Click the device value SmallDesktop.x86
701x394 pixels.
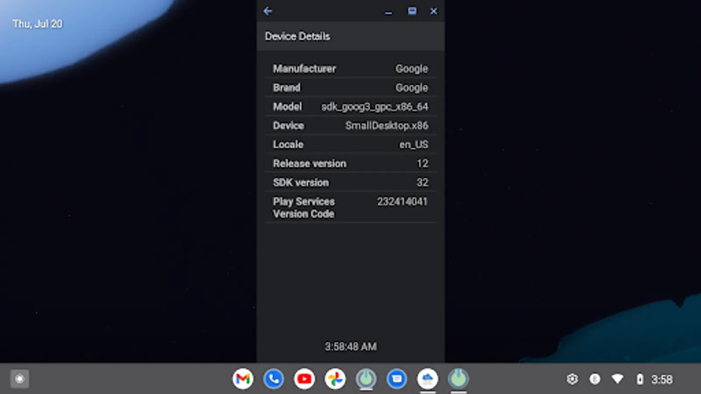[387, 126]
